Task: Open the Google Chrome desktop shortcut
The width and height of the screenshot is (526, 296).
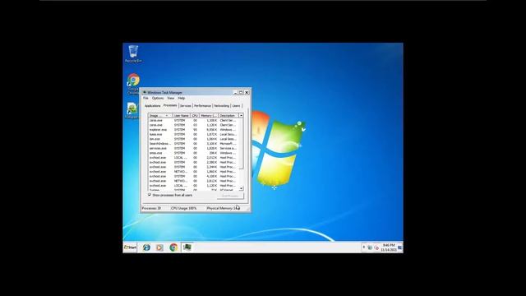Action: 133,84
